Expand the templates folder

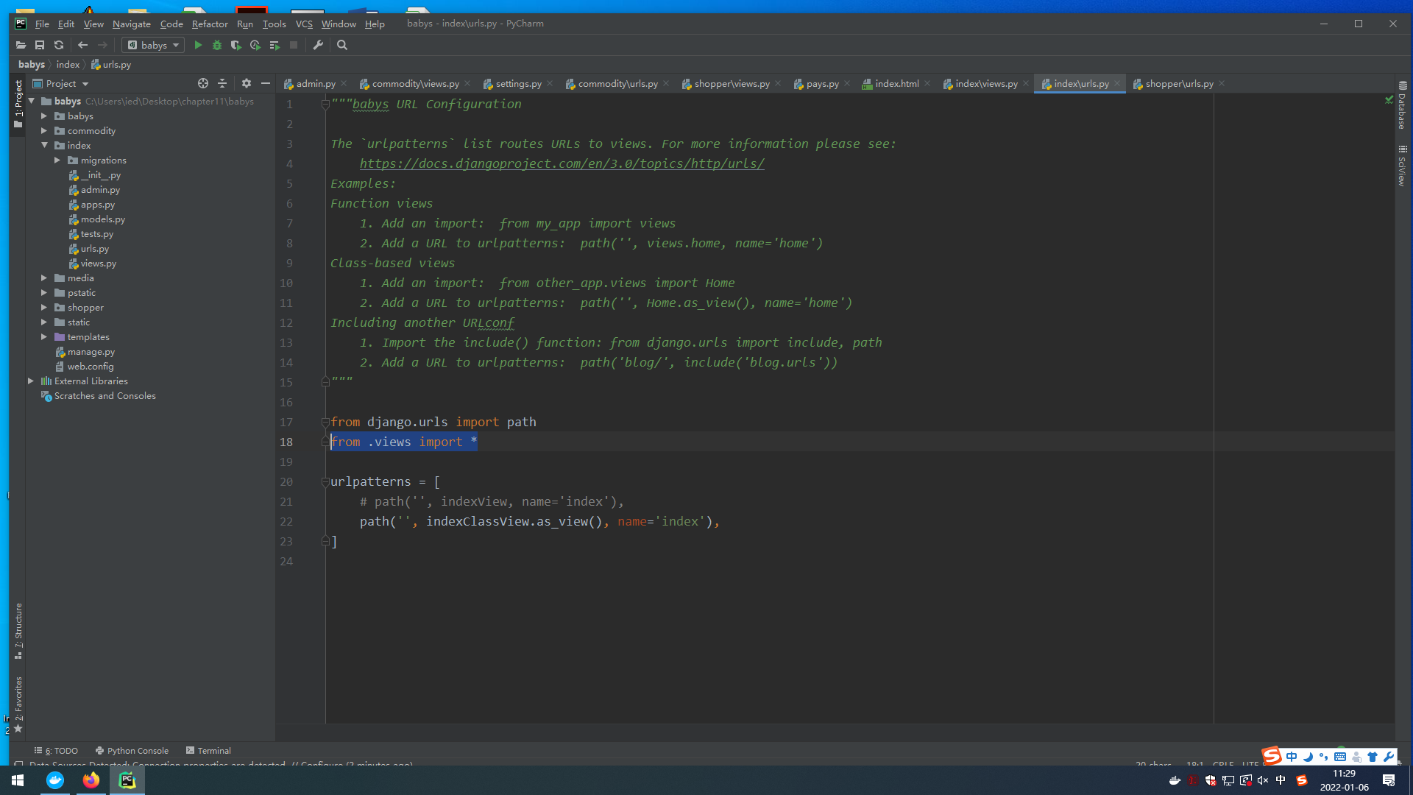point(44,336)
